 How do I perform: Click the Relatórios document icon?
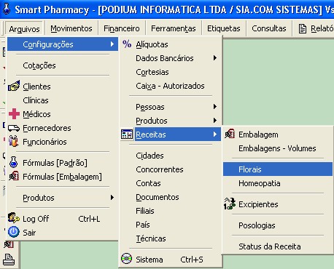click(x=303, y=29)
